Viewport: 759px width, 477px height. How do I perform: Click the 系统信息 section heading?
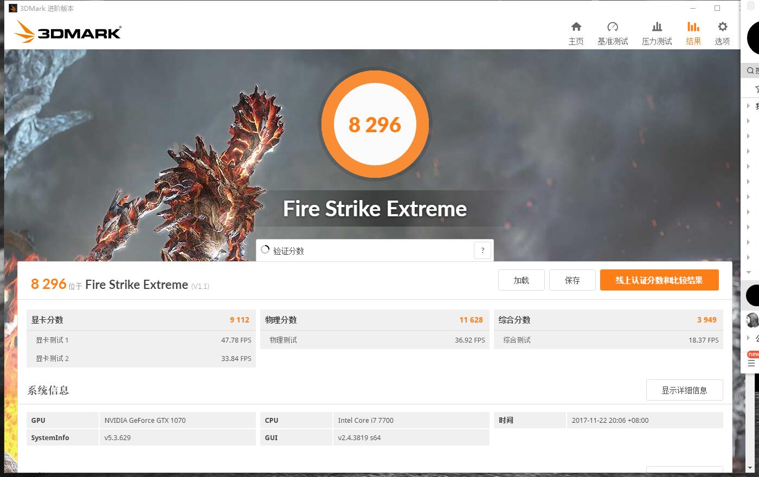(x=48, y=390)
